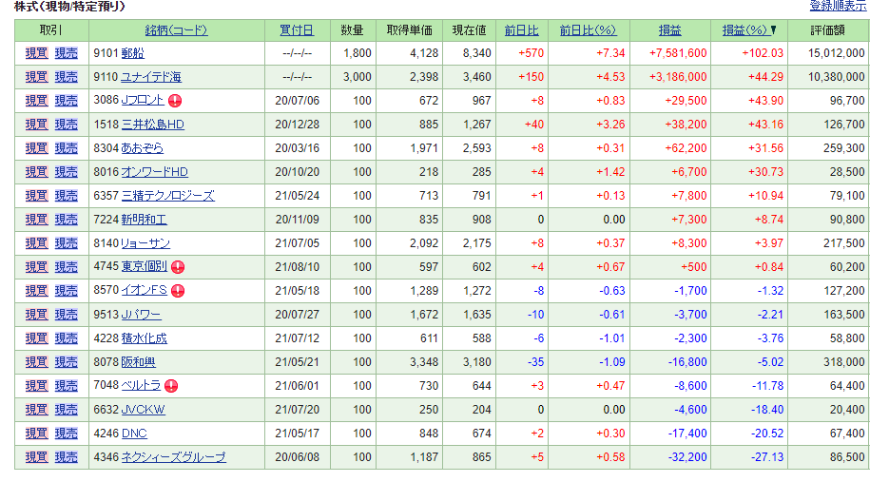Sort by 買付日 column header
The width and height of the screenshot is (870, 482).
coord(297,30)
